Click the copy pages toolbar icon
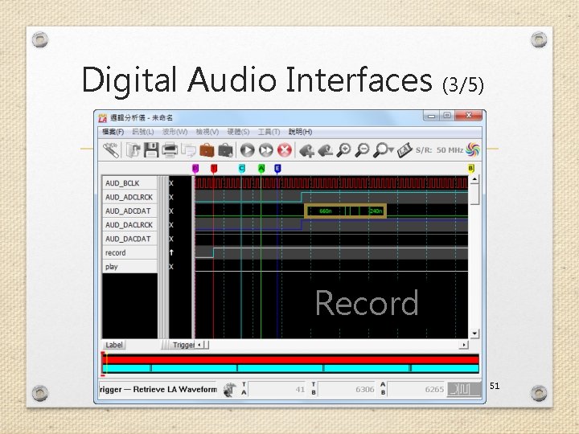 click(x=189, y=150)
